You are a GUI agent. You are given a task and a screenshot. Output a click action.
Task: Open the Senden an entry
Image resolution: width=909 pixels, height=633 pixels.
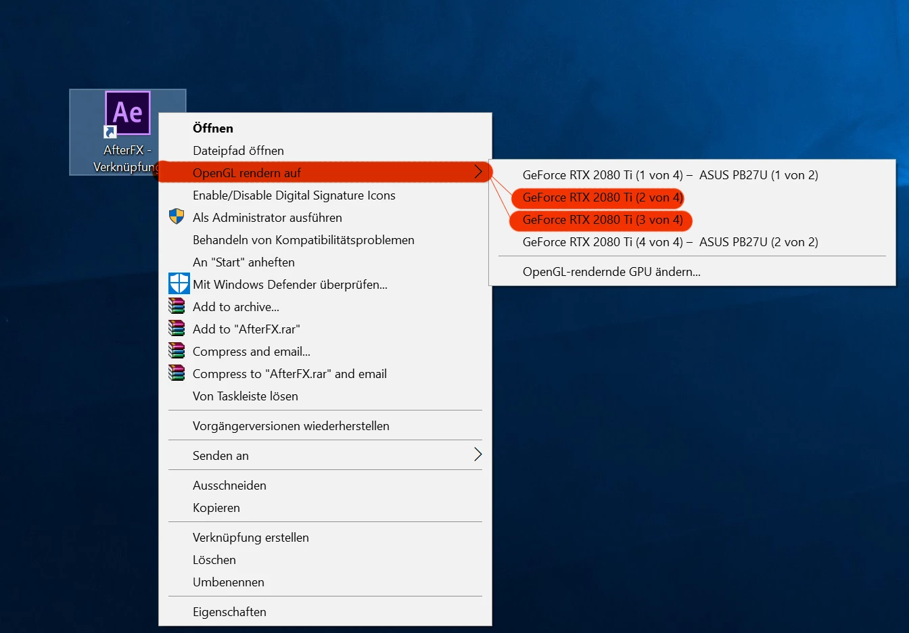click(x=325, y=455)
